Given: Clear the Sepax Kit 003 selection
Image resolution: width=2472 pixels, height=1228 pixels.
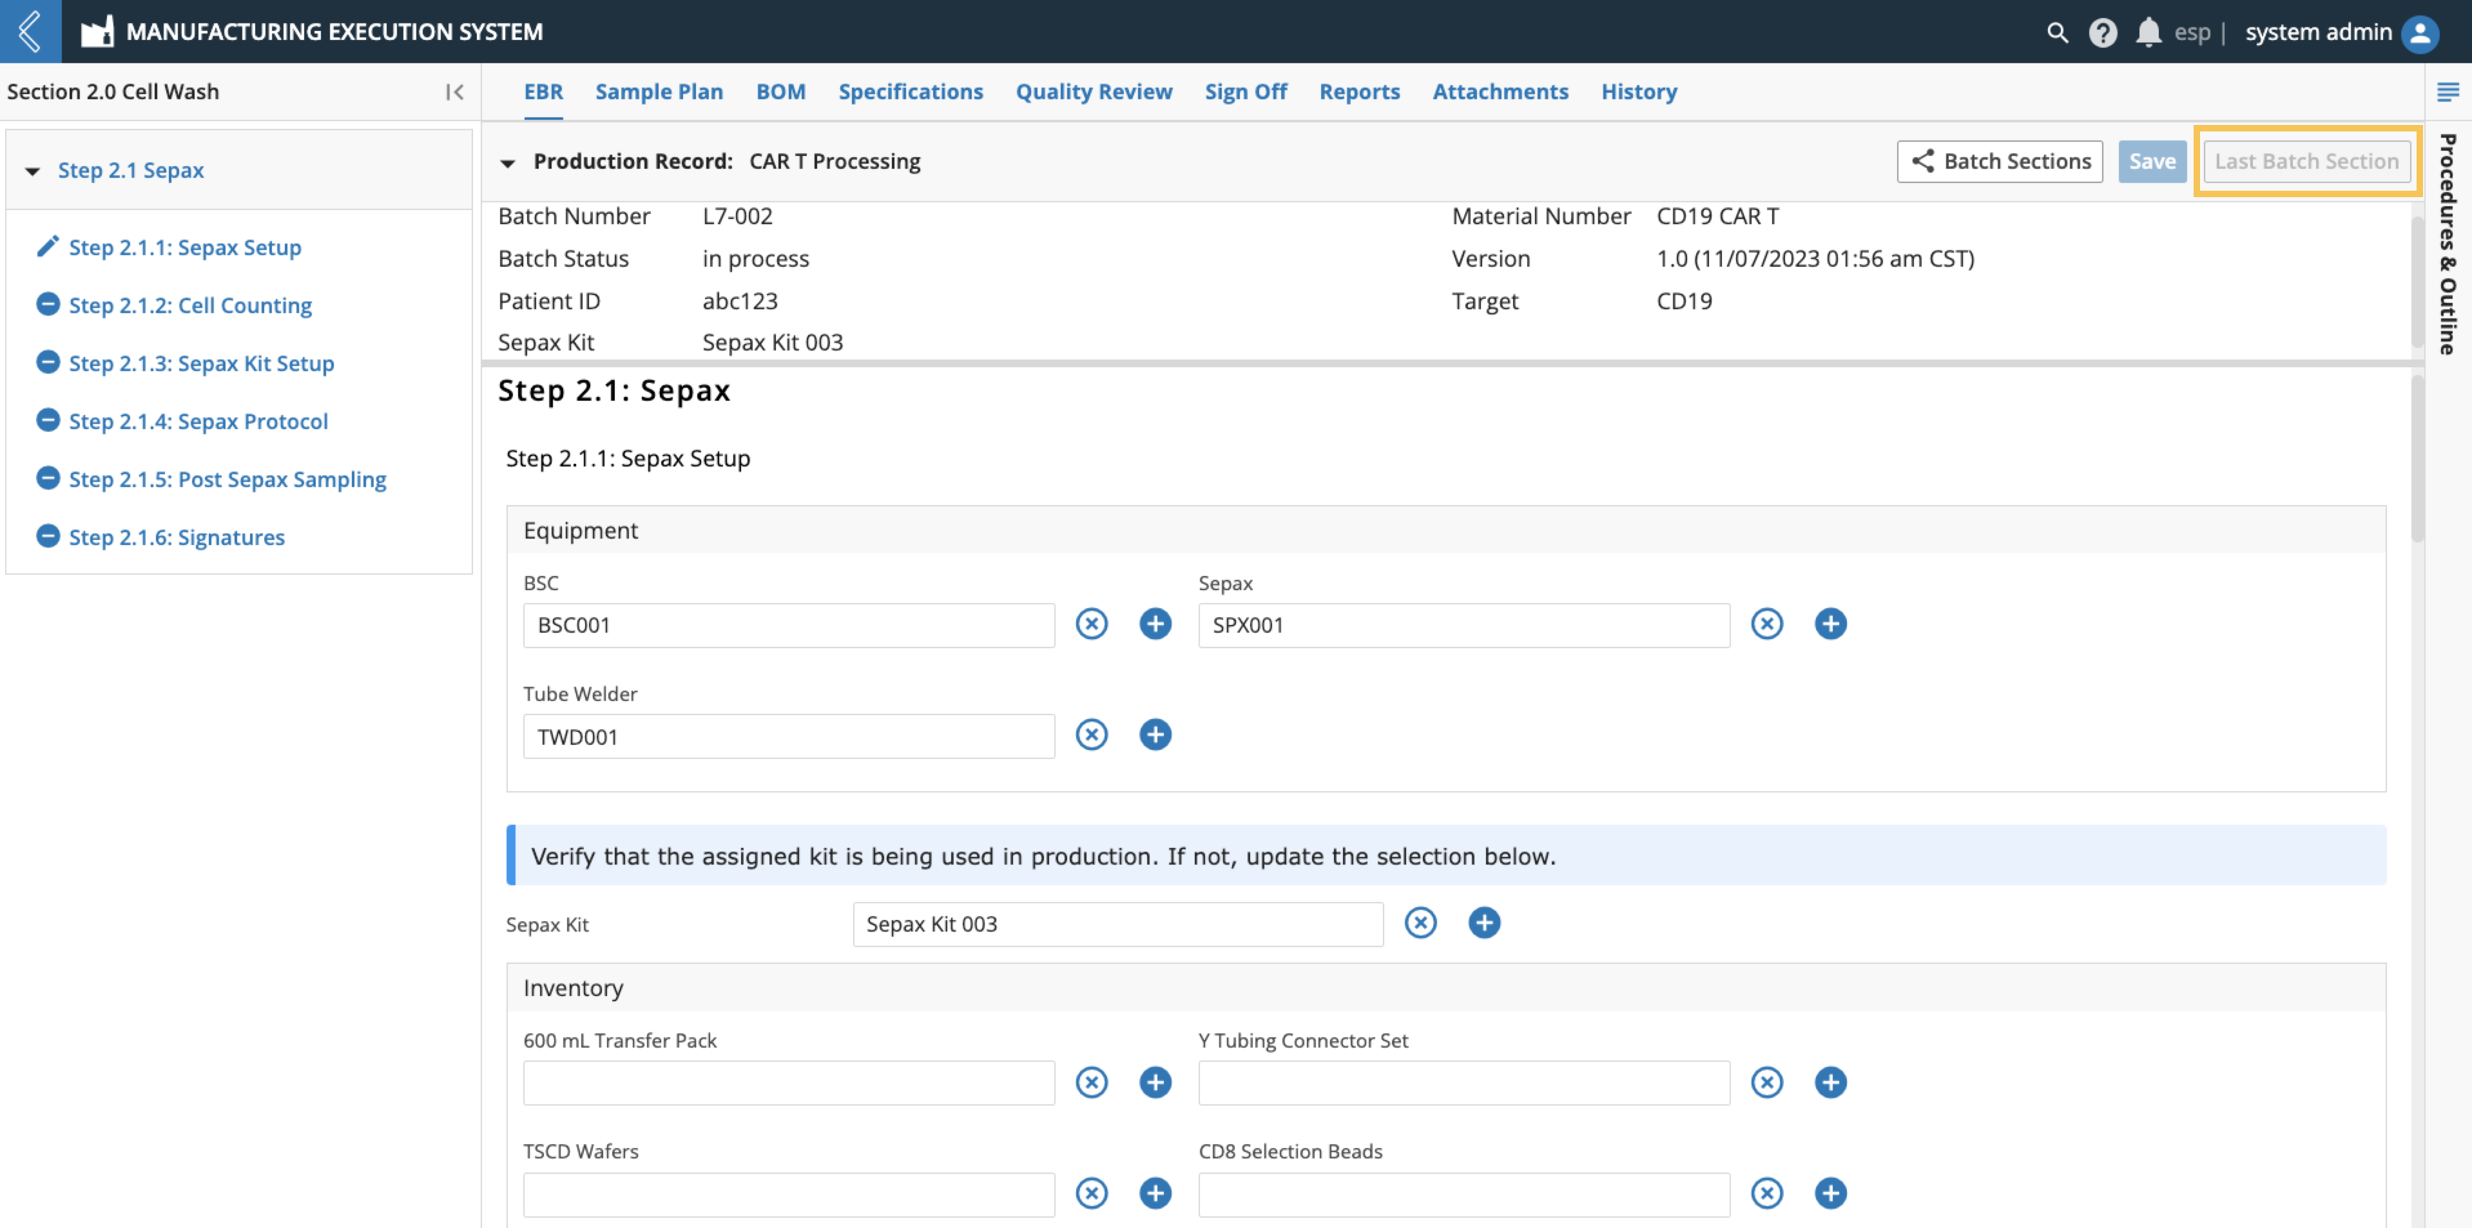Looking at the screenshot, I should (x=1420, y=924).
